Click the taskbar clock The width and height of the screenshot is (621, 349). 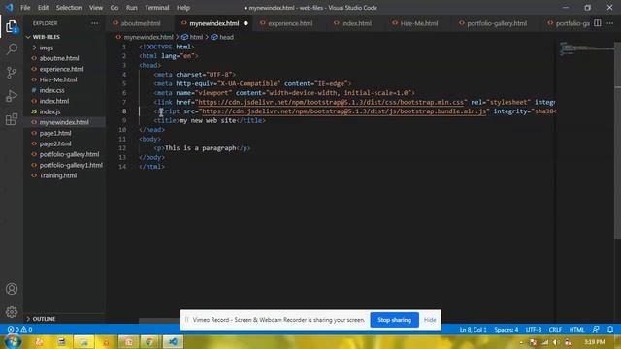(x=595, y=342)
